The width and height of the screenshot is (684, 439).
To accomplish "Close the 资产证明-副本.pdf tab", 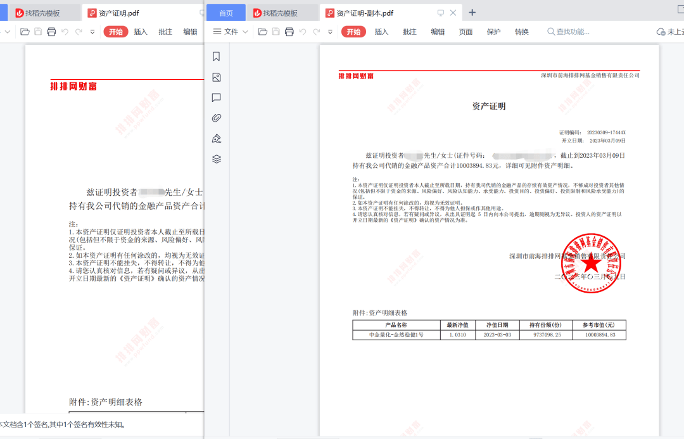I will coord(453,13).
